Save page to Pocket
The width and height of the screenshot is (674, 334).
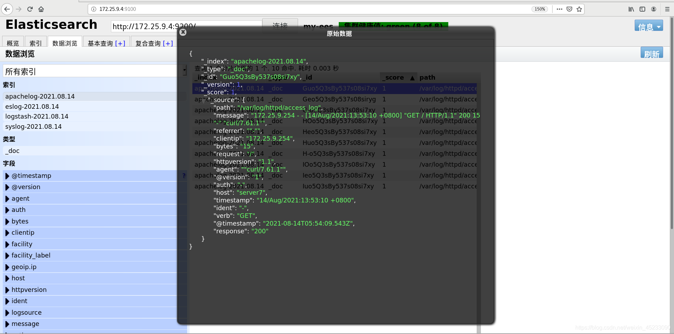coord(569,9)
